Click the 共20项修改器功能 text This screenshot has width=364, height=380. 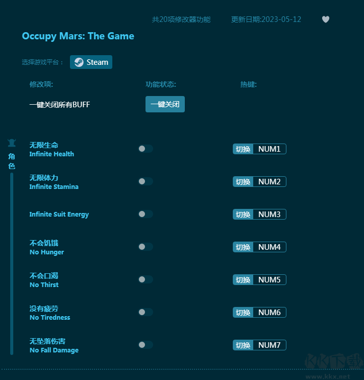(181, 19)
